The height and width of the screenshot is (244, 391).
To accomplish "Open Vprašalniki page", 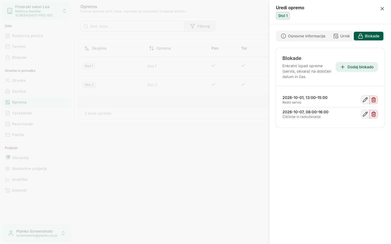I will point(37,113).
